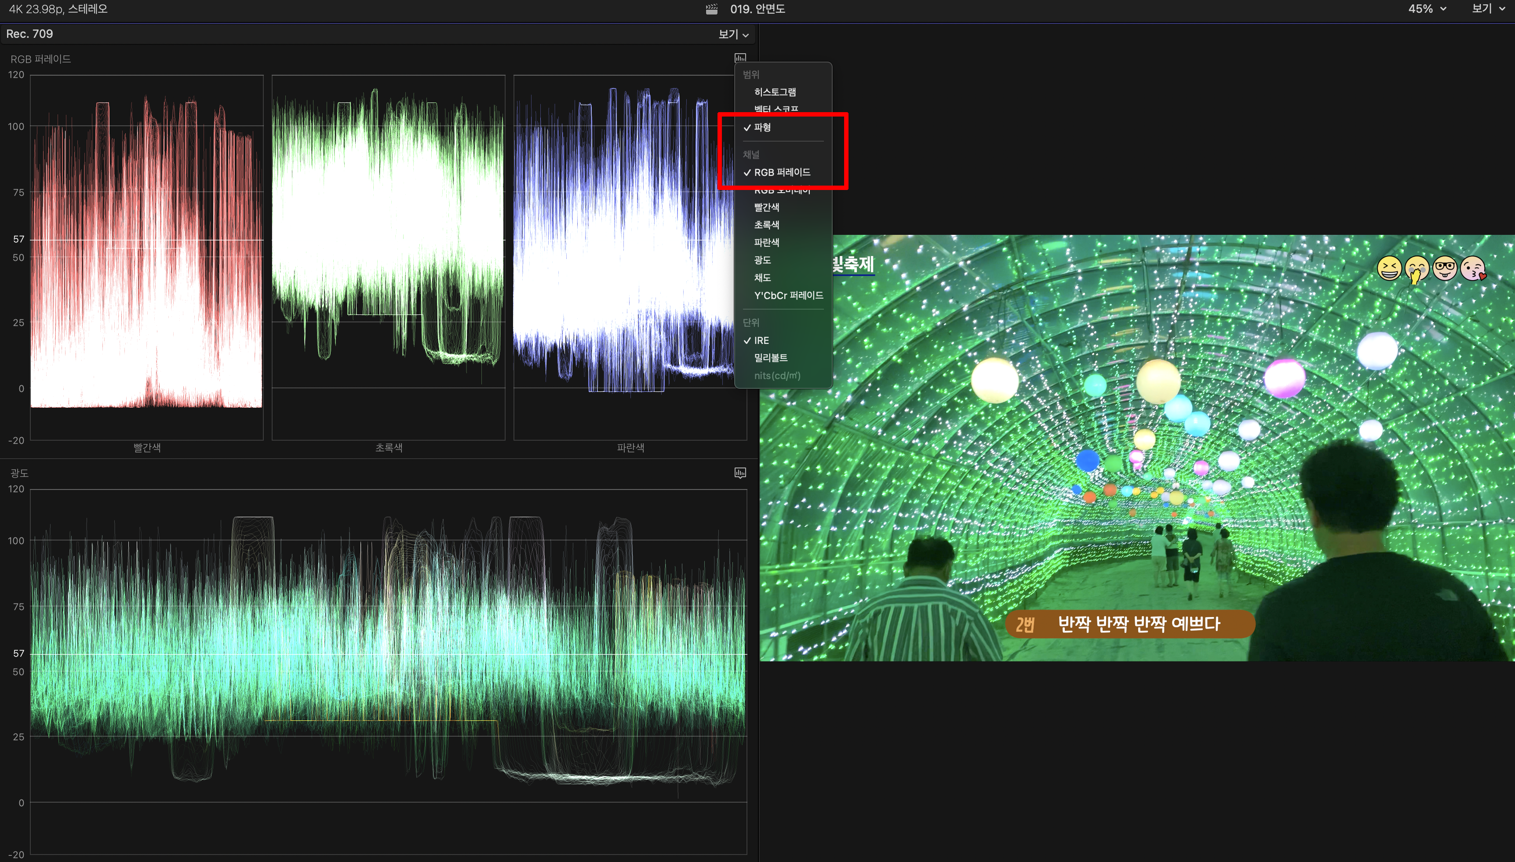1515x862 pixels.
Task: Toggle the checked RGB 퍼레이드 channel
Action: point(782,172)
